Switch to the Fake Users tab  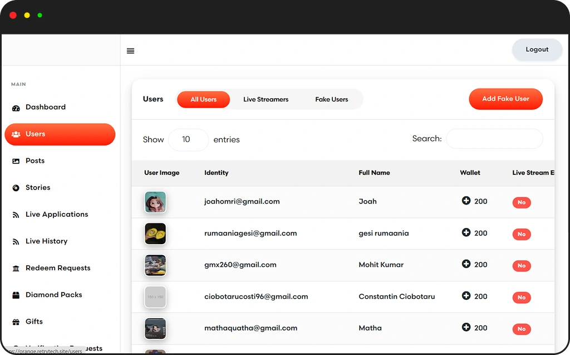332,99
